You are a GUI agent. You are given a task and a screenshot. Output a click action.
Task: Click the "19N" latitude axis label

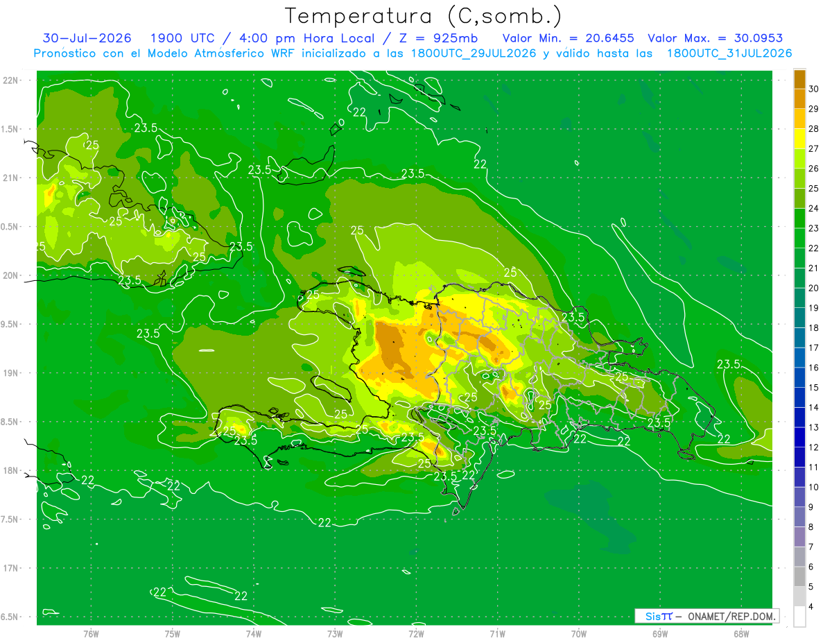[11, 373]
